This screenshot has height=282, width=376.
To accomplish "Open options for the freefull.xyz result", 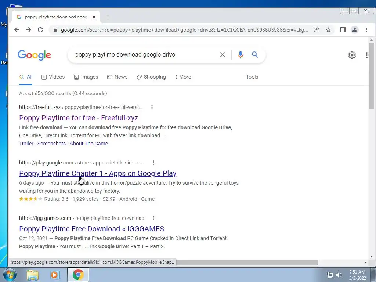I will point(152,107).
